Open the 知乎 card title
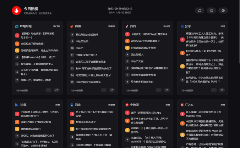 point(188,26)
